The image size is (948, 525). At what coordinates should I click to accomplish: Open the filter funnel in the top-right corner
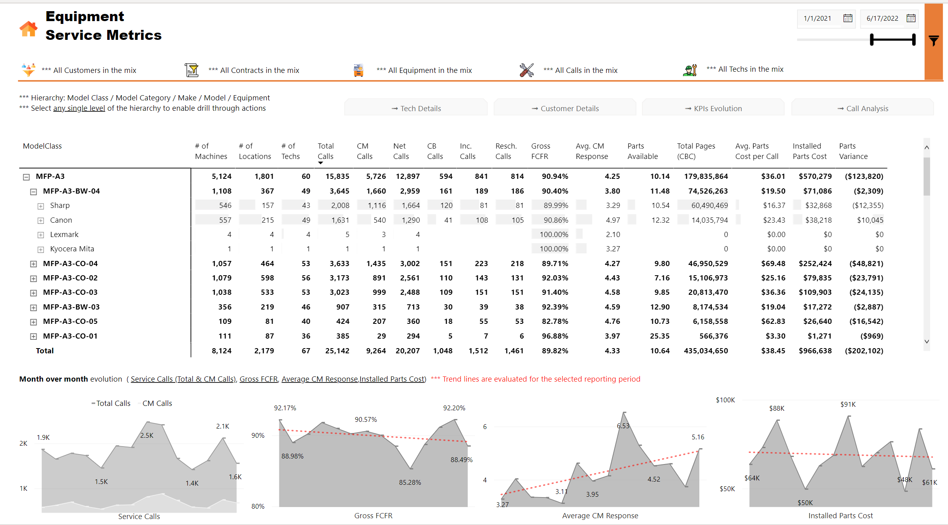click(934, 40)
